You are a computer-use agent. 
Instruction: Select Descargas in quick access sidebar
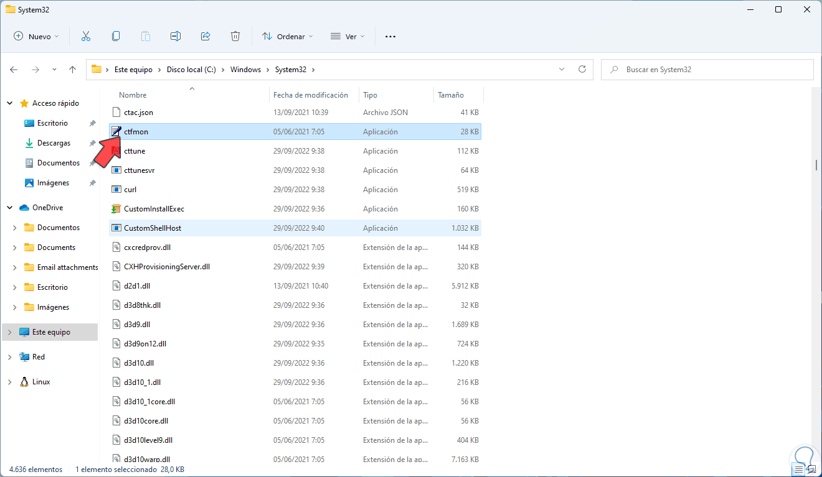pyautogui.click(x=54, y=143)
